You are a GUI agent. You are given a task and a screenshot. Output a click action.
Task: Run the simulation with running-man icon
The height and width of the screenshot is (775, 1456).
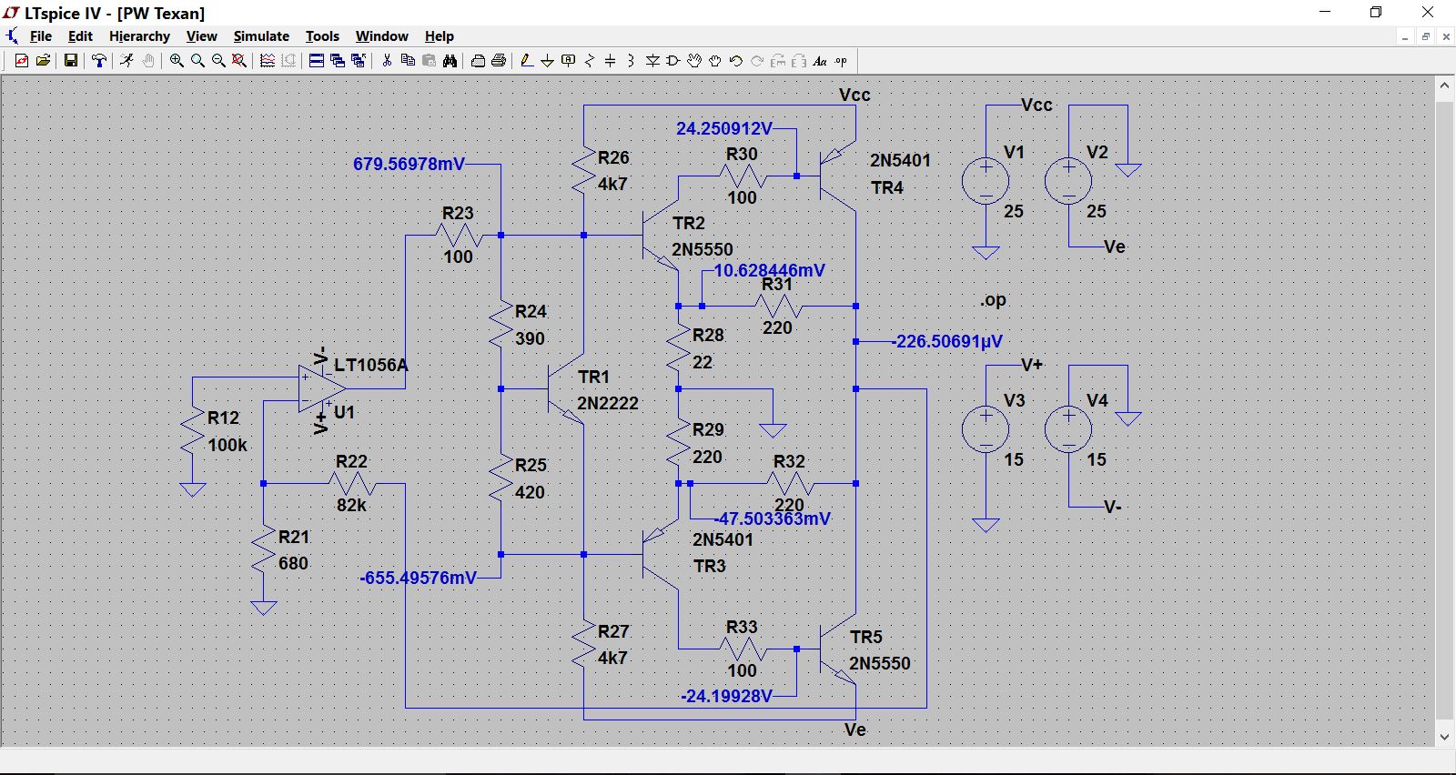(126, 61)
